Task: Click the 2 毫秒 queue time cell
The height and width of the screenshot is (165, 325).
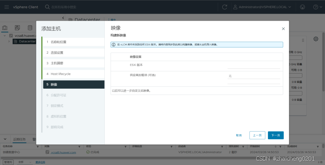Action: (233, 152)
